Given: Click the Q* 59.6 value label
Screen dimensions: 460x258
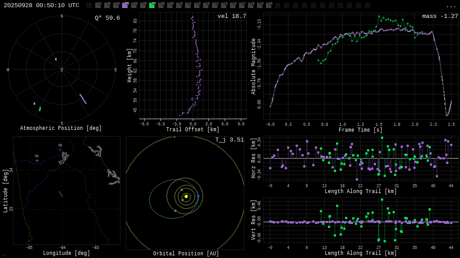Looking at the screenshot, I should click(x=107, y=18).
